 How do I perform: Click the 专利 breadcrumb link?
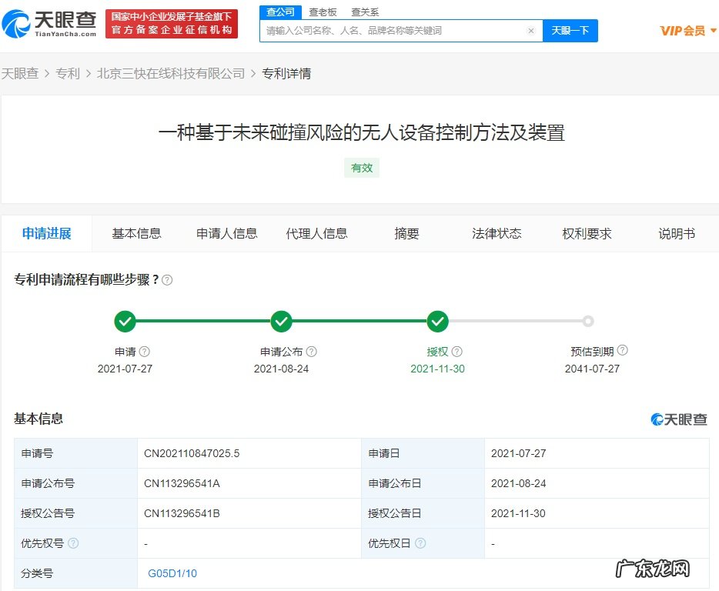pyautogui.click(x=69, y=73)
